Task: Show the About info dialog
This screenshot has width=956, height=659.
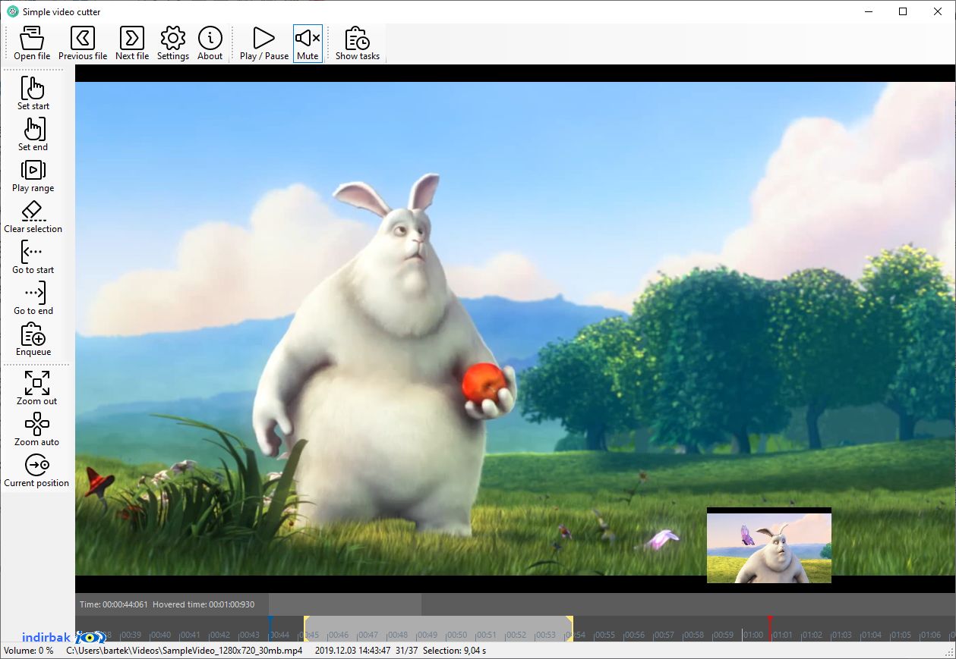Action: tap(210, 43)
